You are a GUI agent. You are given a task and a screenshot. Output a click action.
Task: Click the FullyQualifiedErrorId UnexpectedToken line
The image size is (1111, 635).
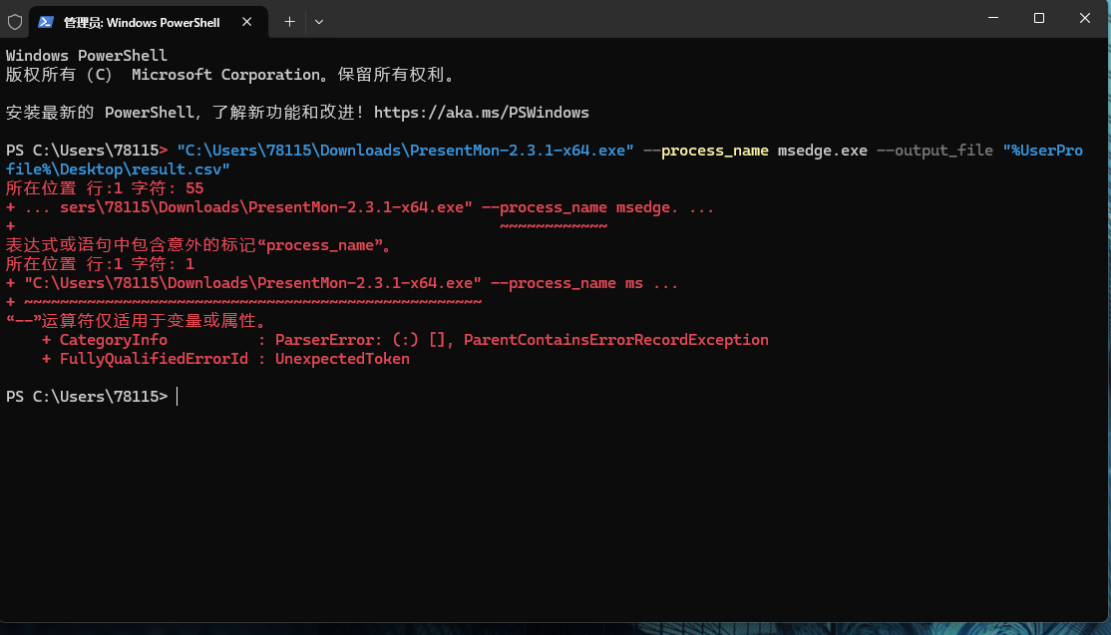point(225,359)
